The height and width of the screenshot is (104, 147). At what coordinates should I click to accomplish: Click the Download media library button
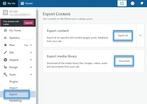pyautogui.click(x=124, y=61)
